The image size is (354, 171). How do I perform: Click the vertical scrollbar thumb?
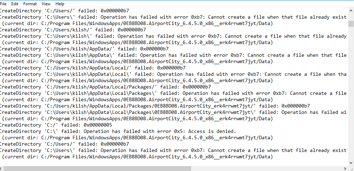point(351,24)
